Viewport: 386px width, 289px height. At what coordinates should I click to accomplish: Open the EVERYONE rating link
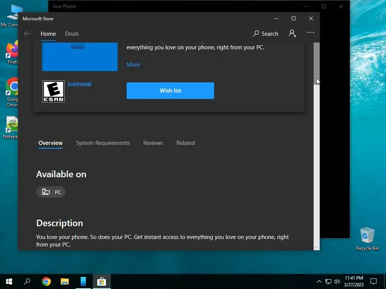(x=80, y=85)
